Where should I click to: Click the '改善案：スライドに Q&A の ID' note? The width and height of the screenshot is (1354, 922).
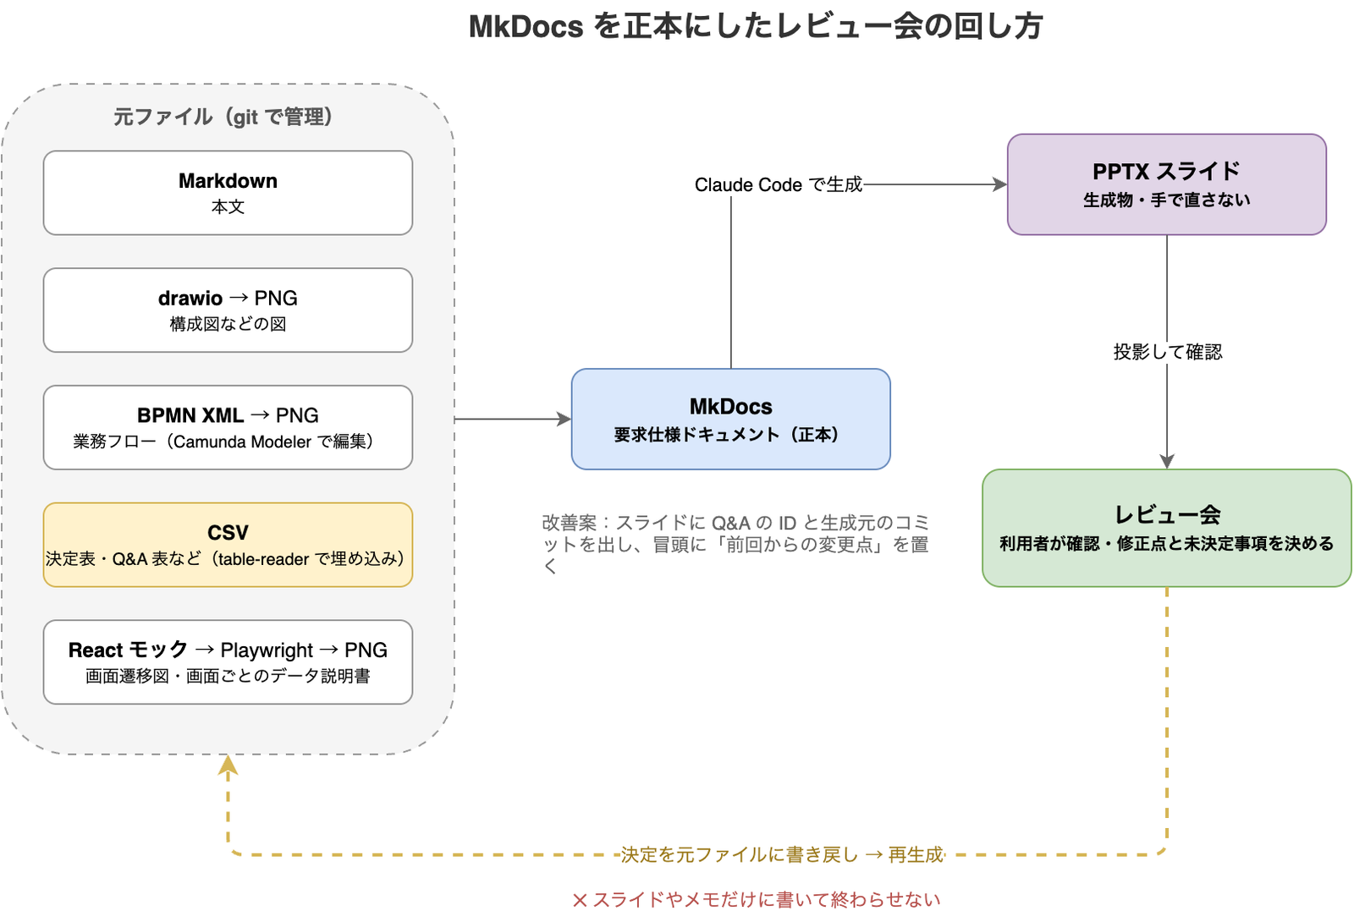click(735, 544)
